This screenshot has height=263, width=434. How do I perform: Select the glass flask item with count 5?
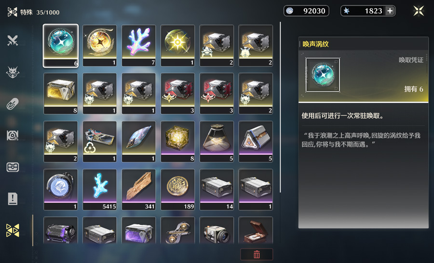point(217,141)
